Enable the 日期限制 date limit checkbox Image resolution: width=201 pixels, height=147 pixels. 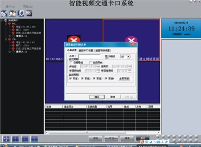(x=71, y=62)
